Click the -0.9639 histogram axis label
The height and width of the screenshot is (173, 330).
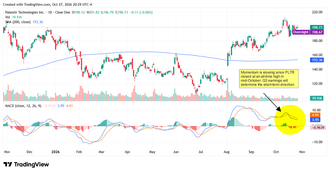click(318, 127)
